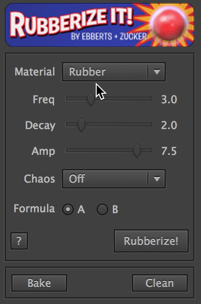This screenshot has width=201, height=304.
Task: Click the Rubberize! button
Action: (151, 241)
